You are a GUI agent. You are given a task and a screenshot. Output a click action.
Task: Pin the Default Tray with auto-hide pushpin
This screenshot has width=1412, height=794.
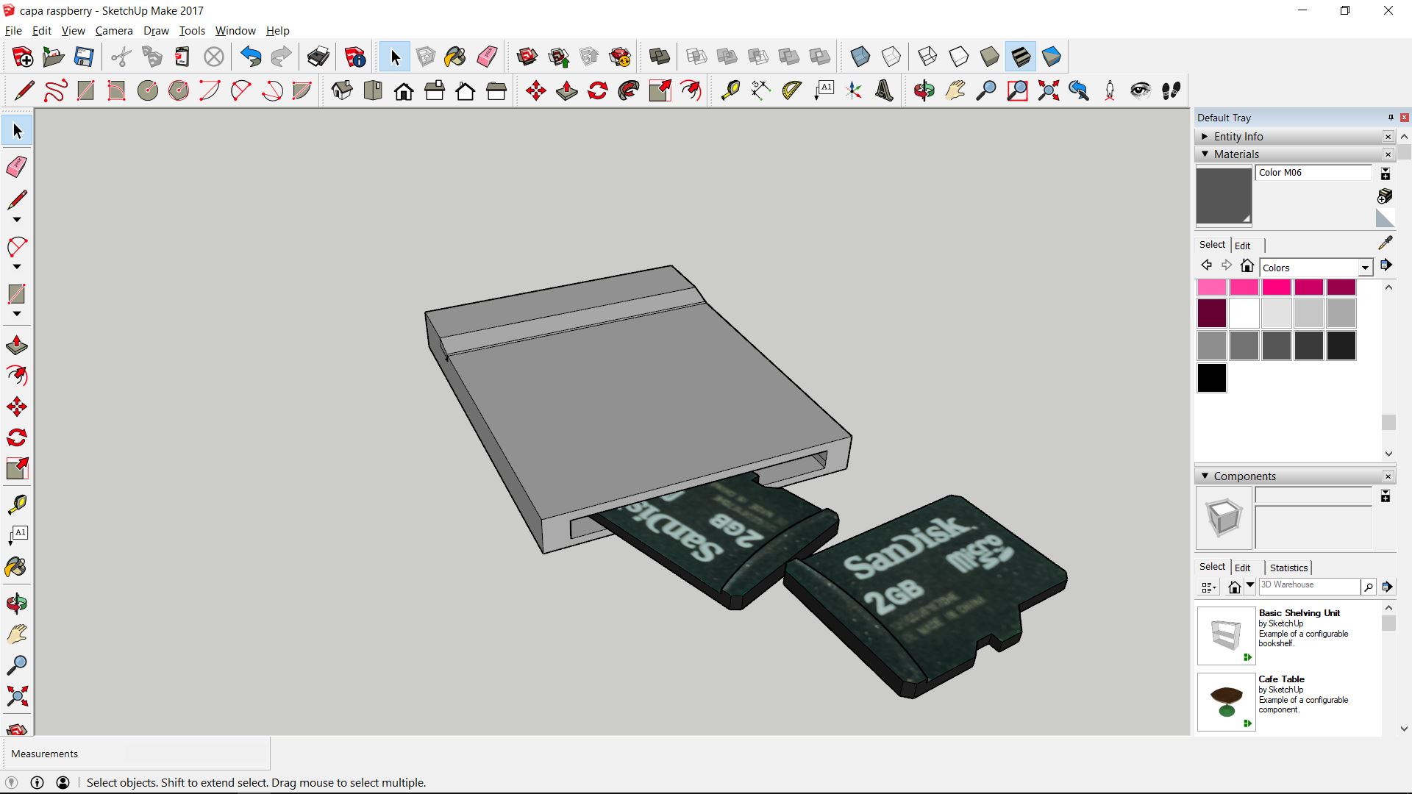pyautogui.click(x=1391, y=118)
